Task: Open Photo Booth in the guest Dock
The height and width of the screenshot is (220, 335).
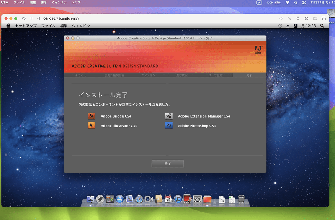Action: pyautogui.click(x=187, y=199)
